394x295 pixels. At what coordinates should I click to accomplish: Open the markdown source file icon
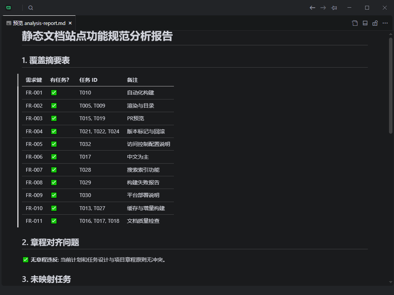tap(354, 23)
